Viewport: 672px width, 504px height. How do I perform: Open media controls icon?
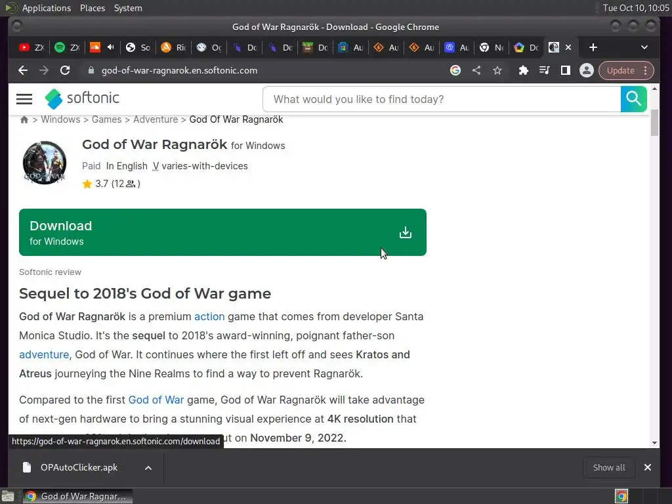[x=544, y=71]
